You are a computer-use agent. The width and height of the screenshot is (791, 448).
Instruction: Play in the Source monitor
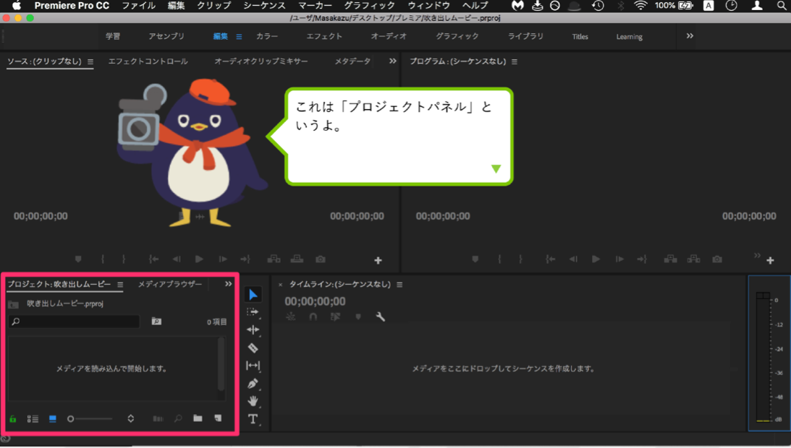[199, 259]
